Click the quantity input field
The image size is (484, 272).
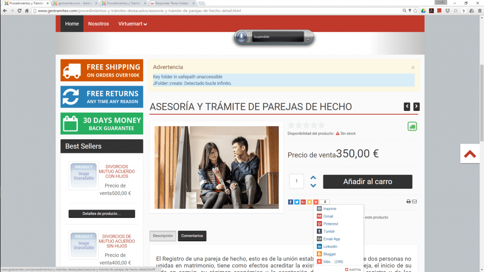click(x=297, y=181)
